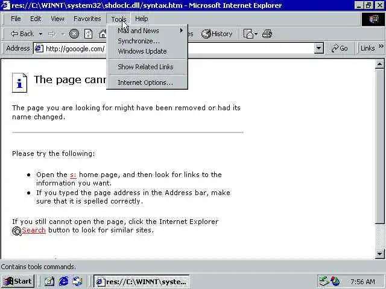Close the open Tools menu
This screenshot has height=289, width=386.
tap(119, 19)
